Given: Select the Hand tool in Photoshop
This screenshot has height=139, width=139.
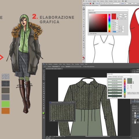Looking at the screenshot, I should tap(44, 108).
